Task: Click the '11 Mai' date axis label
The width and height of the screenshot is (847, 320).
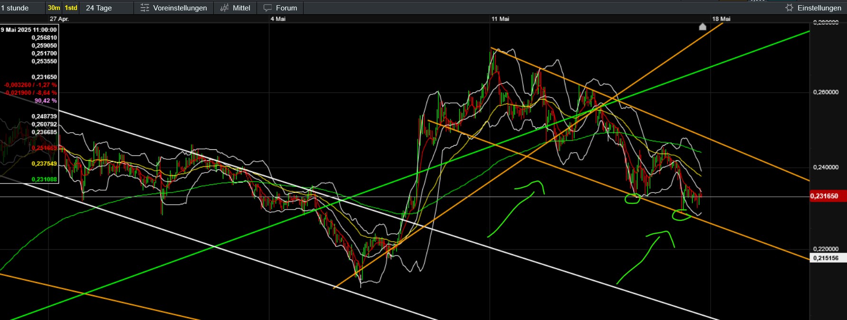Action: [500, 19]
